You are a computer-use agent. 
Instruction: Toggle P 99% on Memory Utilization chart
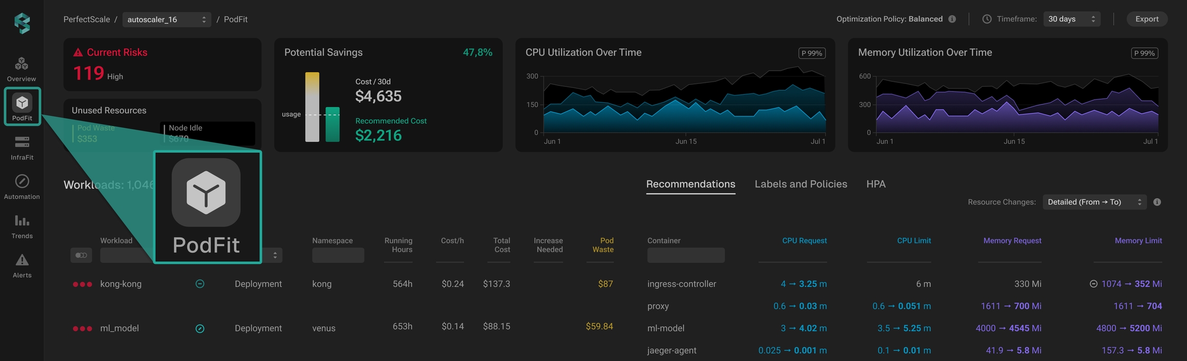click(1144, 53)
